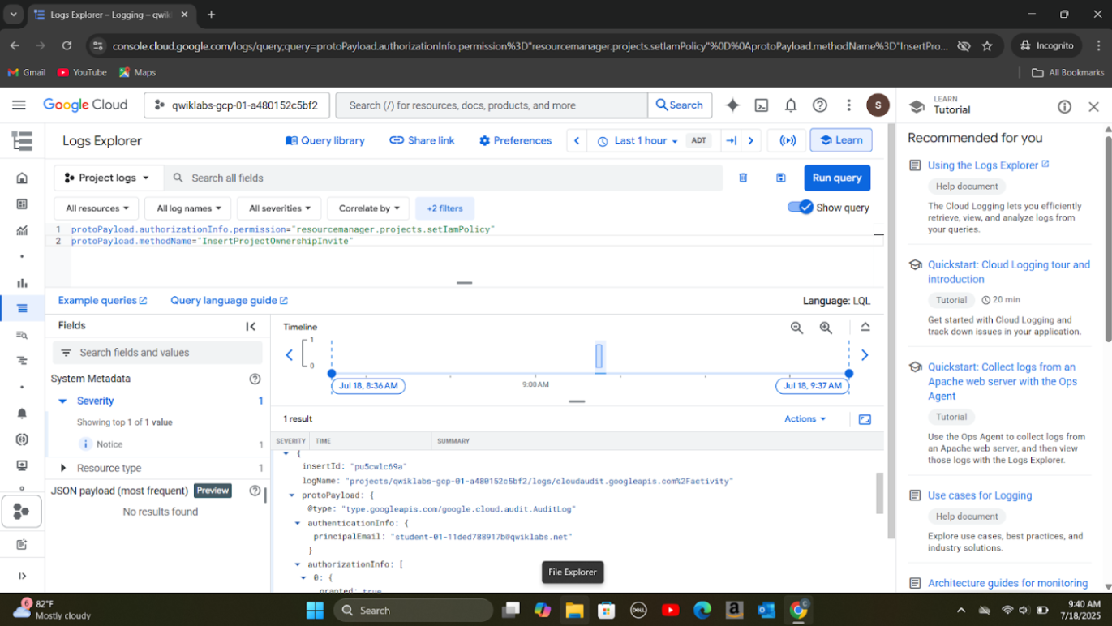
Task: Zoom out on the timeline
Action: [x=796, y=328]
